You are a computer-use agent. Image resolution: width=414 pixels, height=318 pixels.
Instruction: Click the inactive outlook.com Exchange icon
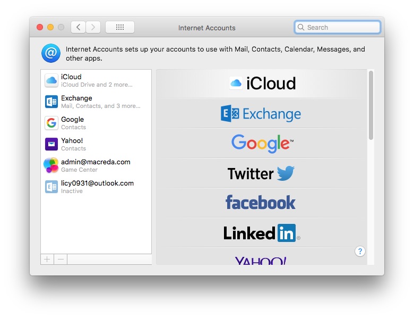click(51, 187)
